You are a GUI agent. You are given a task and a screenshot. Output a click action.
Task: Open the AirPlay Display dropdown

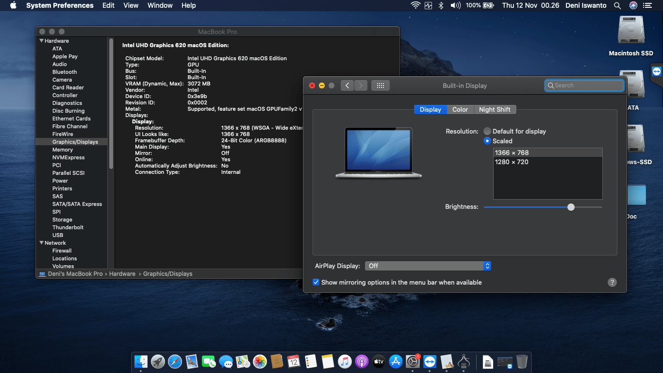[428, 266]
